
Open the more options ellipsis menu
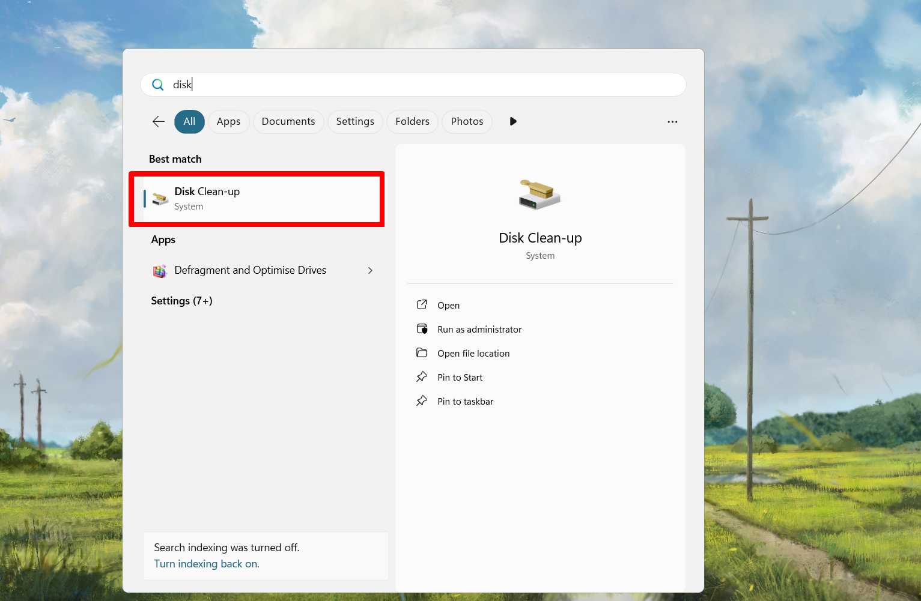pos(672,122)
